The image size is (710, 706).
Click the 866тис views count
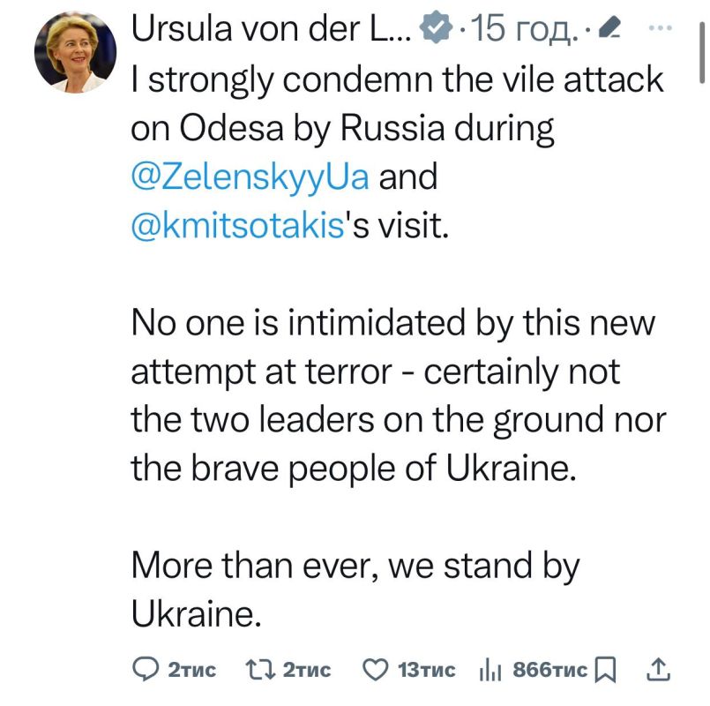pos(549,670)
